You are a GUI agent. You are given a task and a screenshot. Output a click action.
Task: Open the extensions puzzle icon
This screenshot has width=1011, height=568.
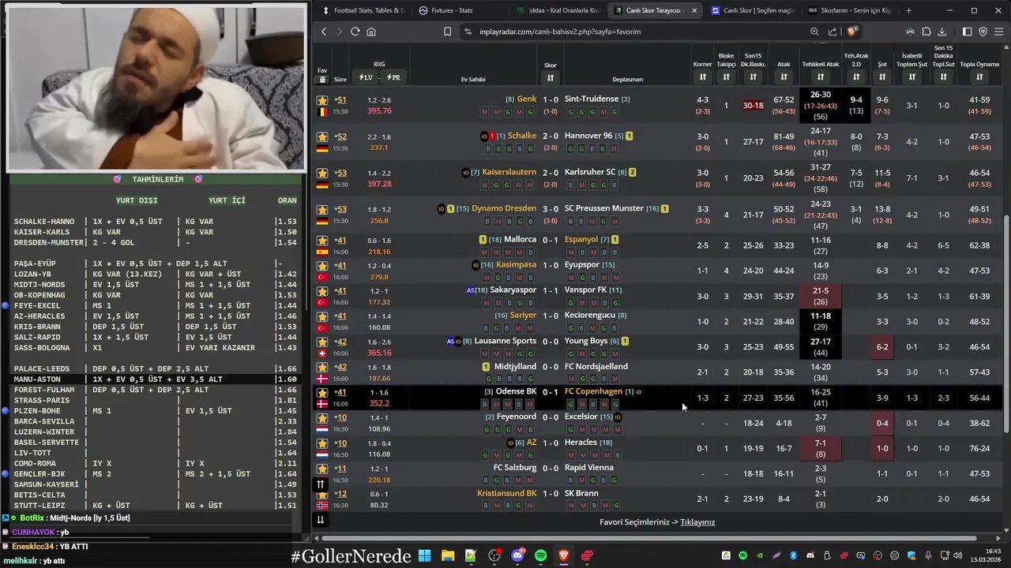coord(926,32)
